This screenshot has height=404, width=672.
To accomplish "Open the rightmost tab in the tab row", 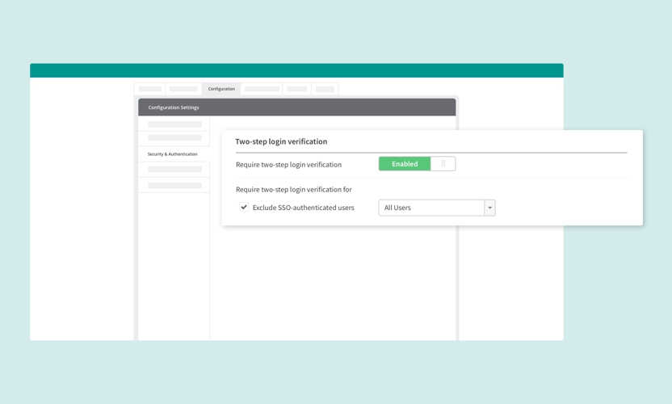I will click(x=325, y=89).
